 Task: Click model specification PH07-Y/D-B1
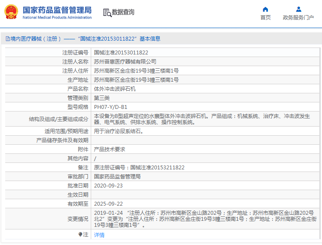(x=111, y=107)
